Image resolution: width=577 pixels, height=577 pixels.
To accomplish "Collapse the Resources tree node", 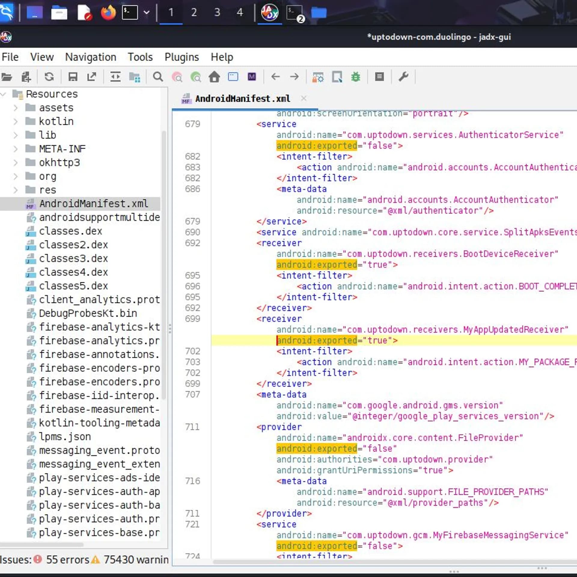I will (4, 94).
